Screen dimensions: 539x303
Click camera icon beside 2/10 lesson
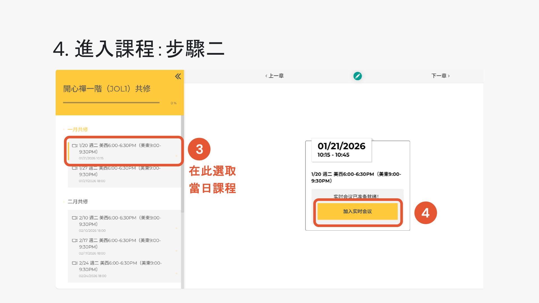pos(75,218)
